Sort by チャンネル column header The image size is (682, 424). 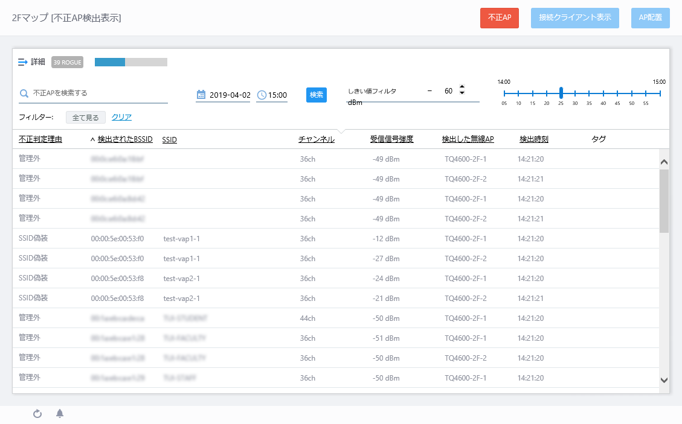pos(317,139)
